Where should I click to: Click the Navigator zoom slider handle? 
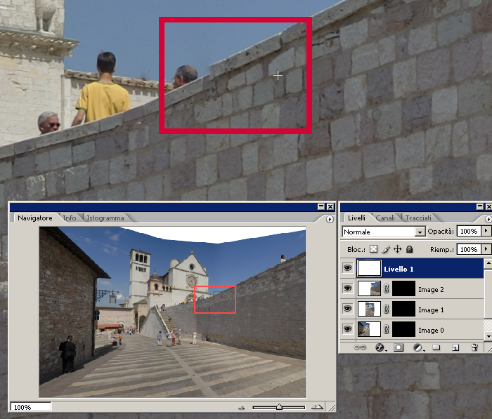pyautogui.click(x=279, y=407)
